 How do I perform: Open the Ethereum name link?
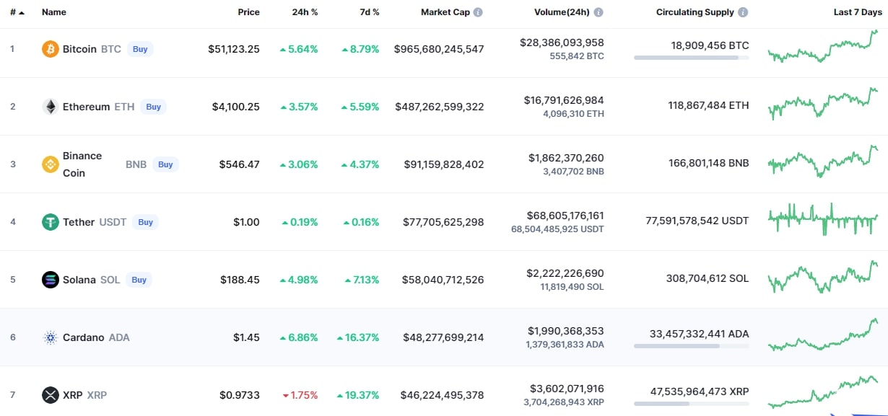pyautogui.click(x=86, y=107)
